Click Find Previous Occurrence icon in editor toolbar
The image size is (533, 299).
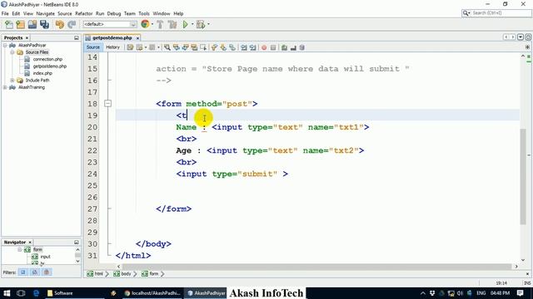pos(176,47)
